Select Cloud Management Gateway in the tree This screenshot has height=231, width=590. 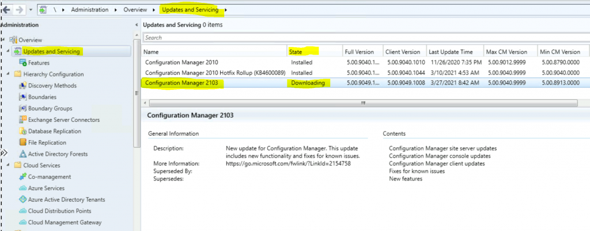click(65, 222)
